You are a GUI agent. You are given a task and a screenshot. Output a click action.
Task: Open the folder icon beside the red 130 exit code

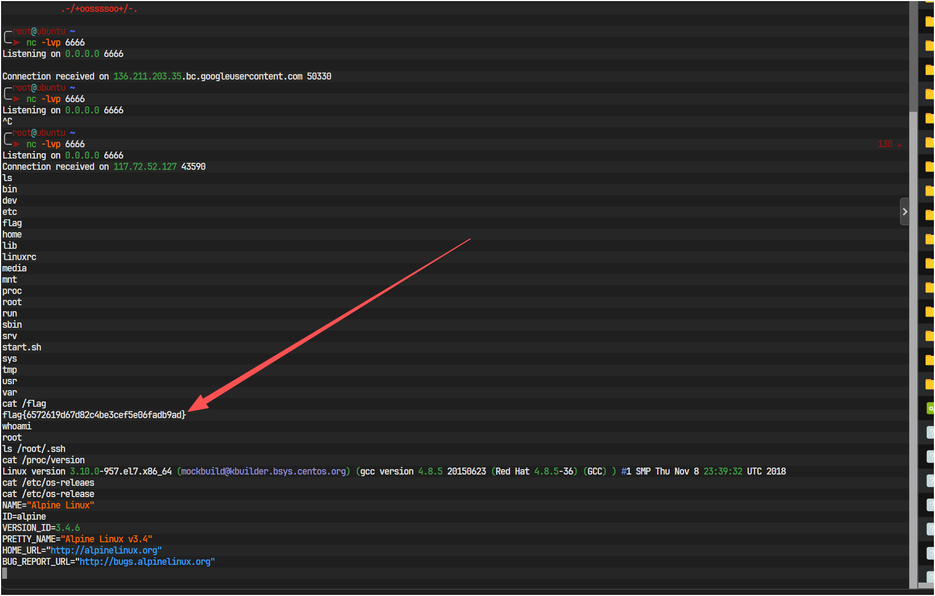pos(929,142)
